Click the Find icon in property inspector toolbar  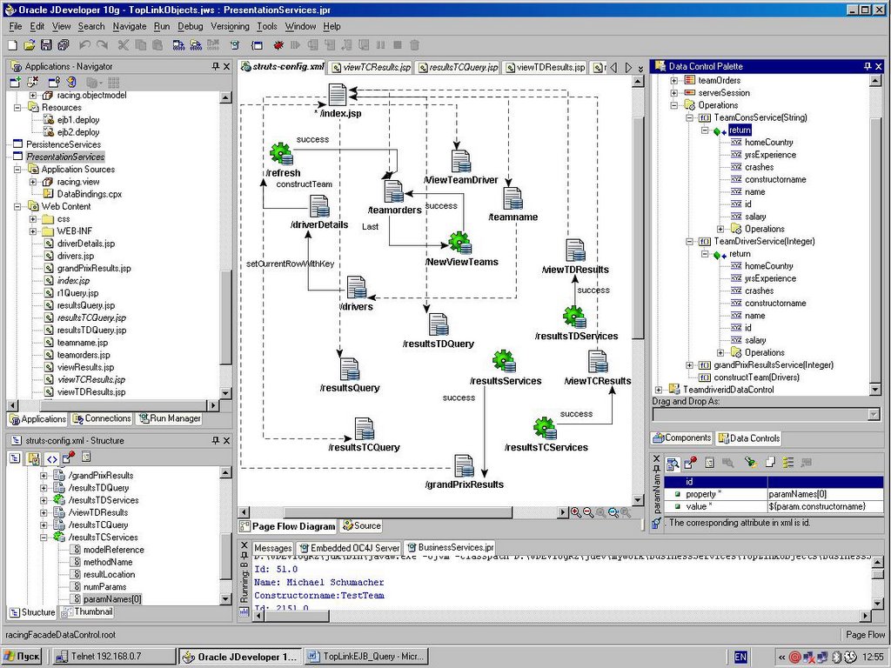[673, 464]
